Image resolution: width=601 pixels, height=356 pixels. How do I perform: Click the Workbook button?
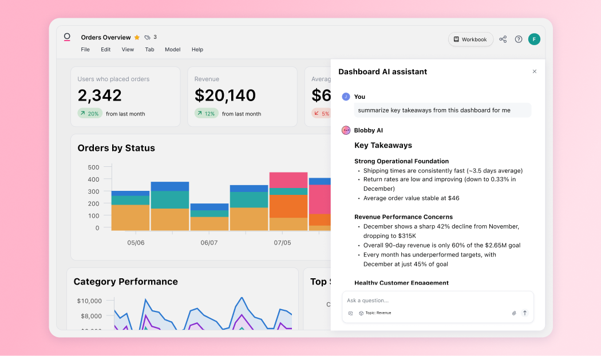coord(470,39)
